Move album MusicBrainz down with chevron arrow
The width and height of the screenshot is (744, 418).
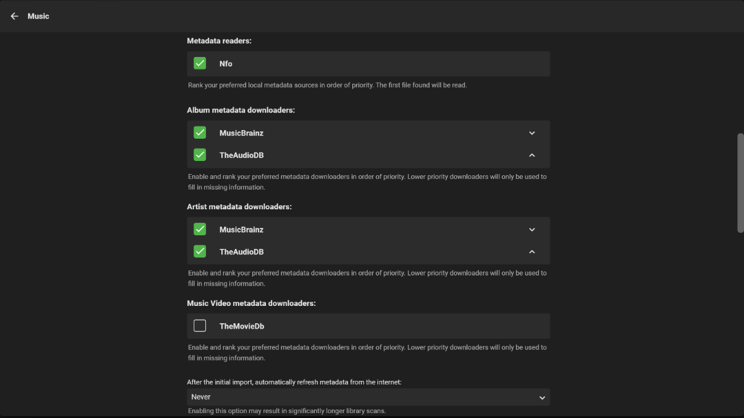tap(532, 133)
